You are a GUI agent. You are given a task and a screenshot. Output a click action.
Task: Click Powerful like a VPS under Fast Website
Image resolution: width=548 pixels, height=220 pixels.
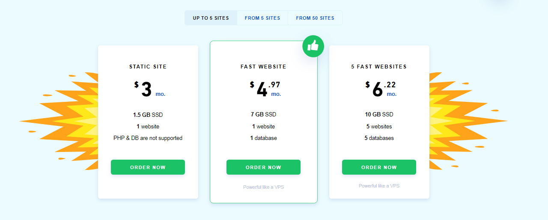coord(263,187)
